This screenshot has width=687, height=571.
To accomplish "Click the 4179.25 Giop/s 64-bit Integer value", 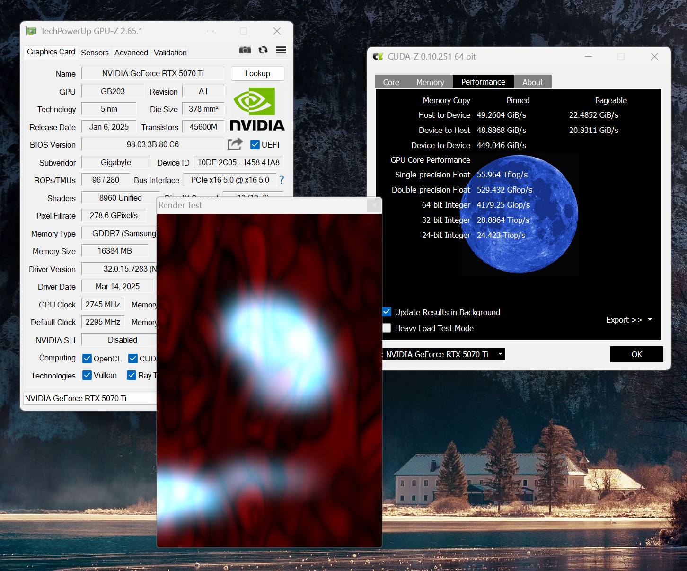I will (503, 205).
